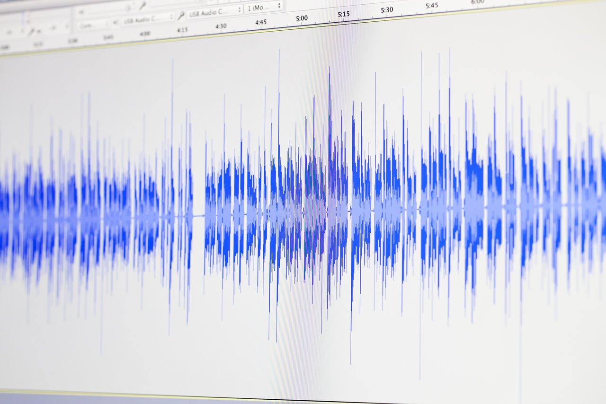Expand the "1 (Mo..." recording channels dropdown

[264, 7]
